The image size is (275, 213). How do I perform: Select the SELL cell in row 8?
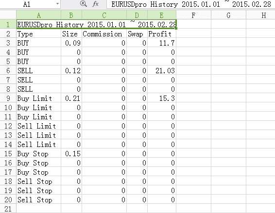(39, 89)
